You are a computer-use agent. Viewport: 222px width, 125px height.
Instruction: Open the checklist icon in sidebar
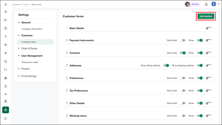[6, 20]
